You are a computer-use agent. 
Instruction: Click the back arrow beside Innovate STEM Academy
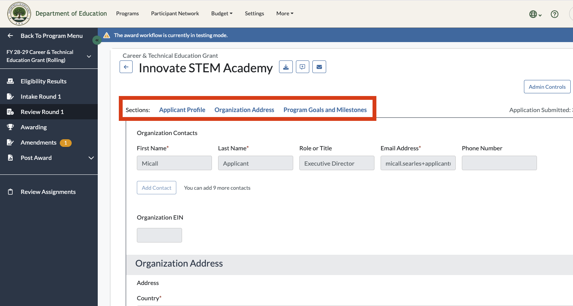(x=126, y=67)
